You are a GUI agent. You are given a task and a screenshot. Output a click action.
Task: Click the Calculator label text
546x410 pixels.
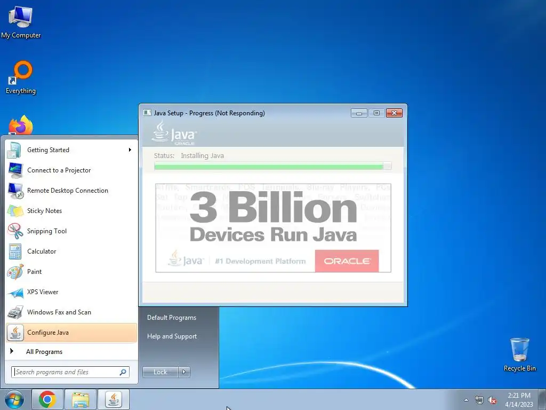click(42, 251)
